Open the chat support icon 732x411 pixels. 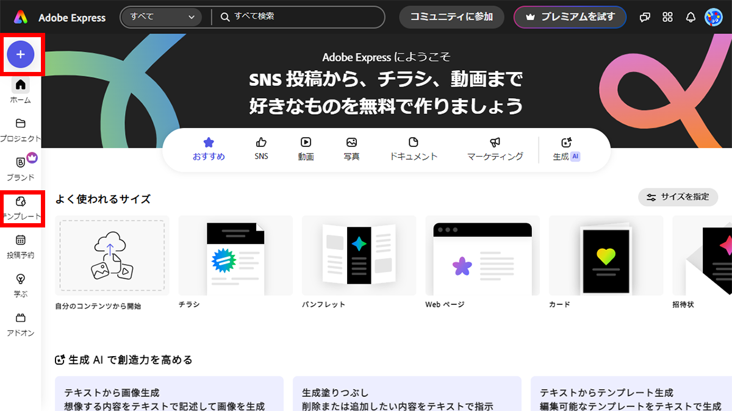click(645, 17)
